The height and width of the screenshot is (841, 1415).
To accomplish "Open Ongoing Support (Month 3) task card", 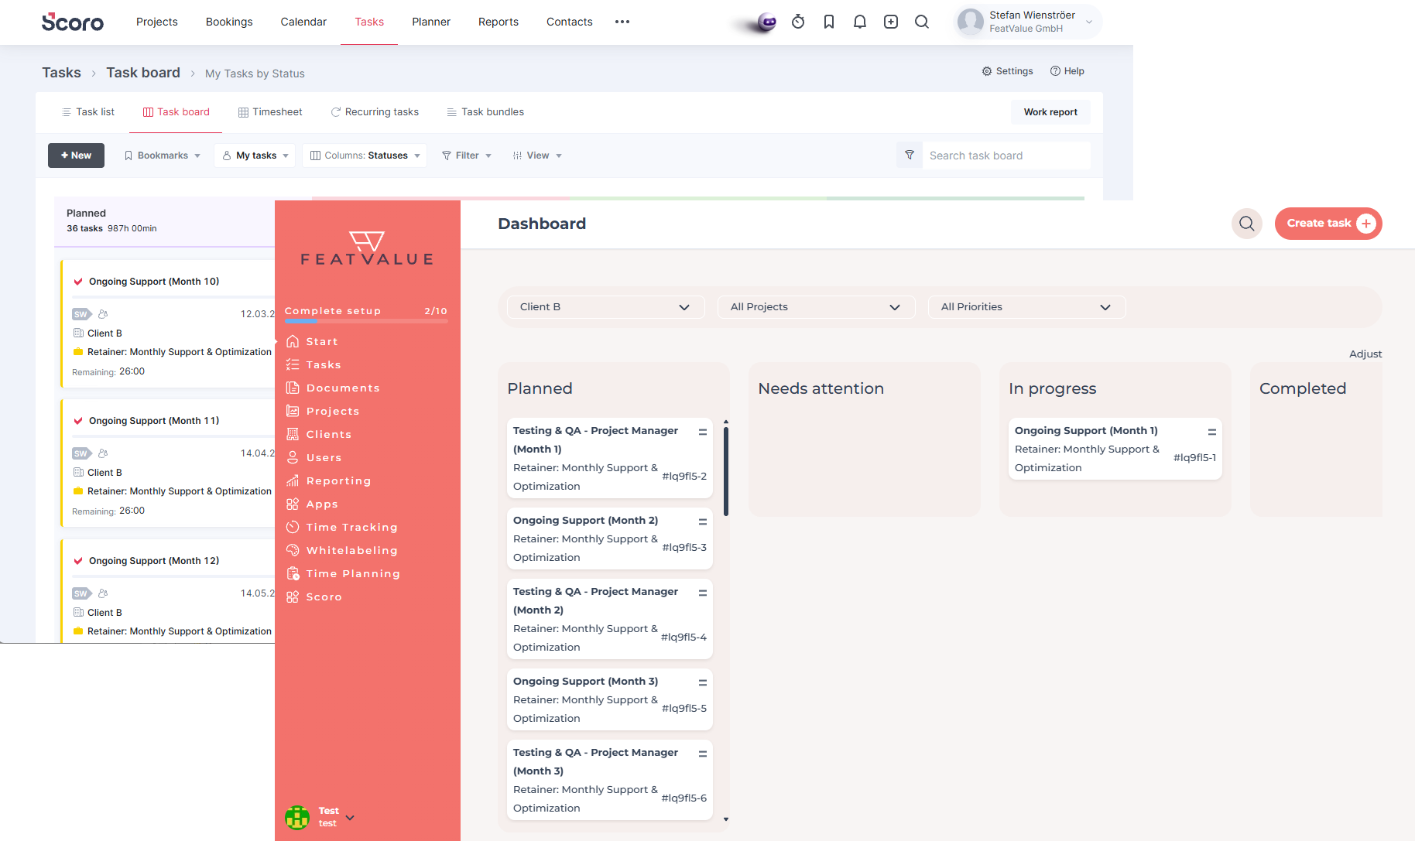I will click(x=610, y=699).
